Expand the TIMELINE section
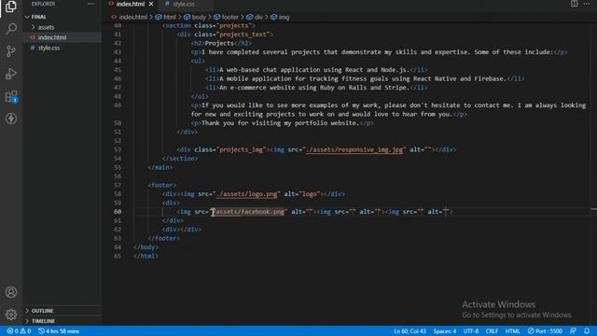The height and width of the screenshot is (336, 597). pyautogui.click(x=43, y=321)
